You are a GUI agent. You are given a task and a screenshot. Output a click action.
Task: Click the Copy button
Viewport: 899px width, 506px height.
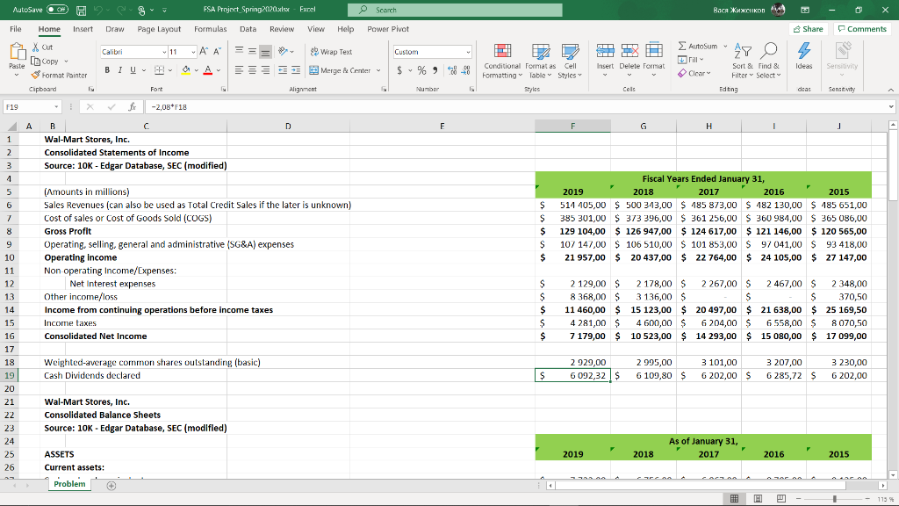[x=46, y=61]
